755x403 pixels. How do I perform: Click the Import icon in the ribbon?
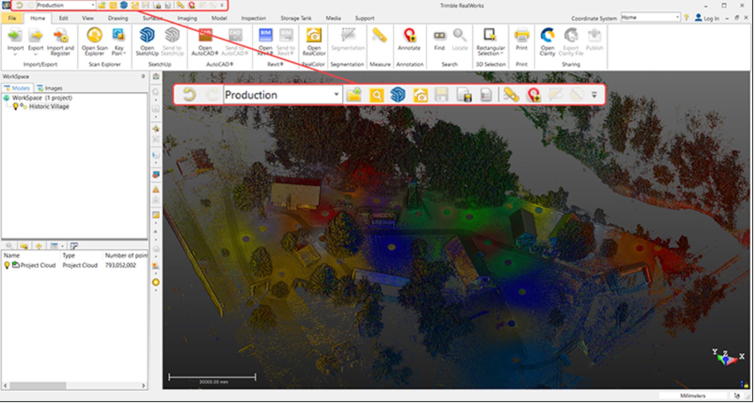click(x=15, y=36)
